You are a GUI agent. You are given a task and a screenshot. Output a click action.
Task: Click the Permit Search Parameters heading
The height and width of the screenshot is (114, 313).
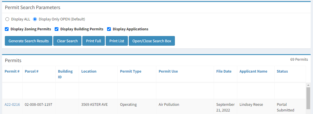coord(32,8)
